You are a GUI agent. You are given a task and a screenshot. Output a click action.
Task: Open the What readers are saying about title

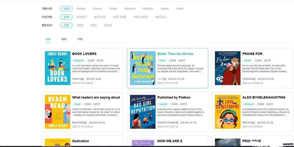(96, 97)
